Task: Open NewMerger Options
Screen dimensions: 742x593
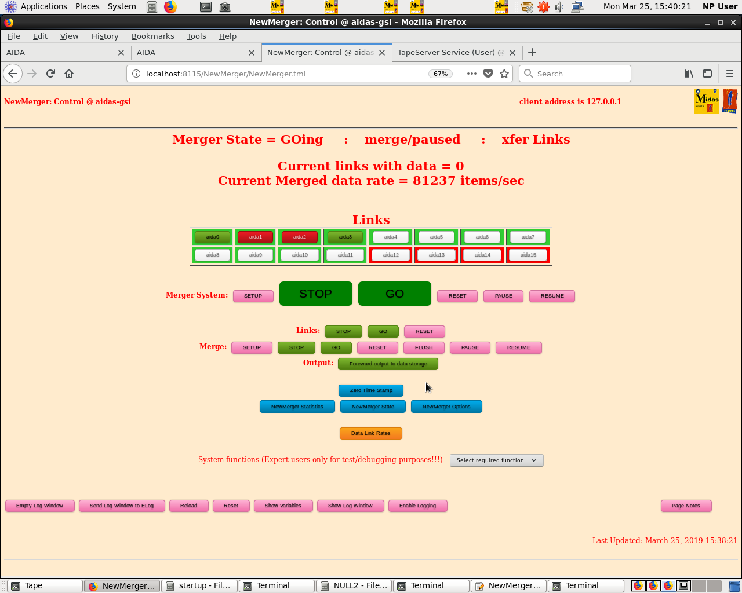Action: (x=446, y=407)
